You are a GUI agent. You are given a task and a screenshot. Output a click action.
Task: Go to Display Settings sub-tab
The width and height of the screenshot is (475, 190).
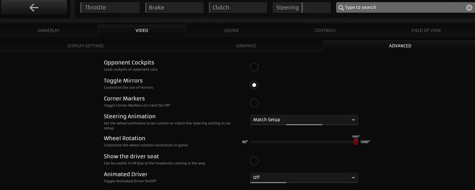point(85,46)
